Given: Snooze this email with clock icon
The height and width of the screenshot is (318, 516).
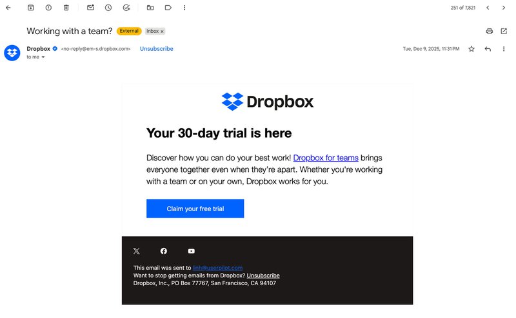Looking at the screenshot, I should pos(108,8).
